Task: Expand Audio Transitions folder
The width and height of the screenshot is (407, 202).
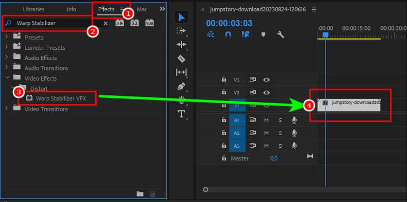Action: tap(7, 68)
